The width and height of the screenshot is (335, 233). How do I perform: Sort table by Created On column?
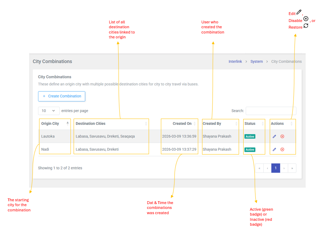click(182, 123)
